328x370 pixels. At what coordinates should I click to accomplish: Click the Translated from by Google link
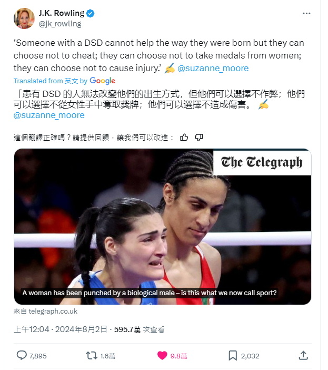click(x=64, y=81)
